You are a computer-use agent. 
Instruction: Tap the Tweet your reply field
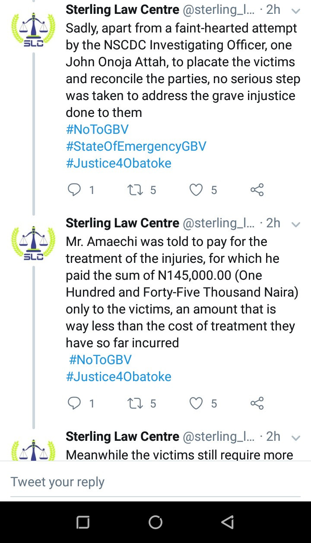point(155,482)
